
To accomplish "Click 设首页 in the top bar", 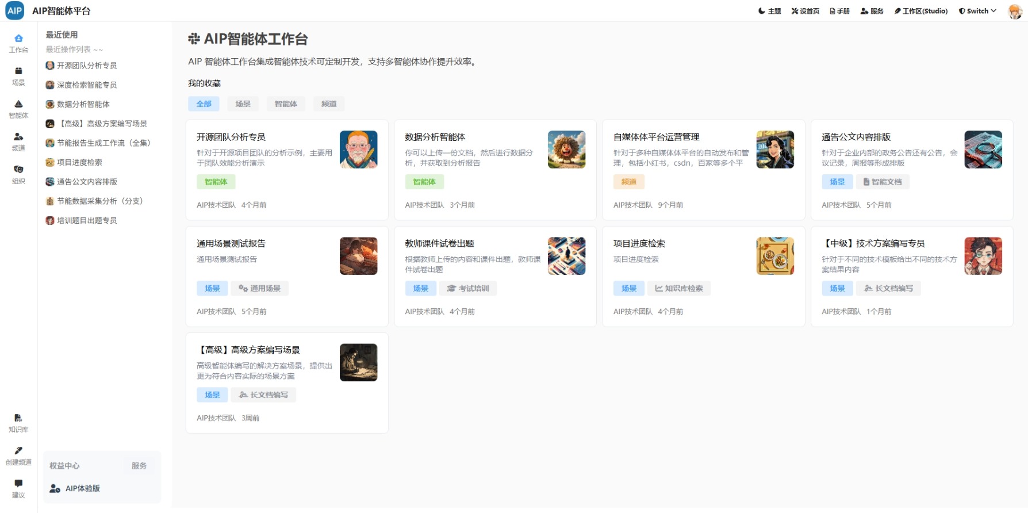I will pyautogui.click(x=805, y=11).
